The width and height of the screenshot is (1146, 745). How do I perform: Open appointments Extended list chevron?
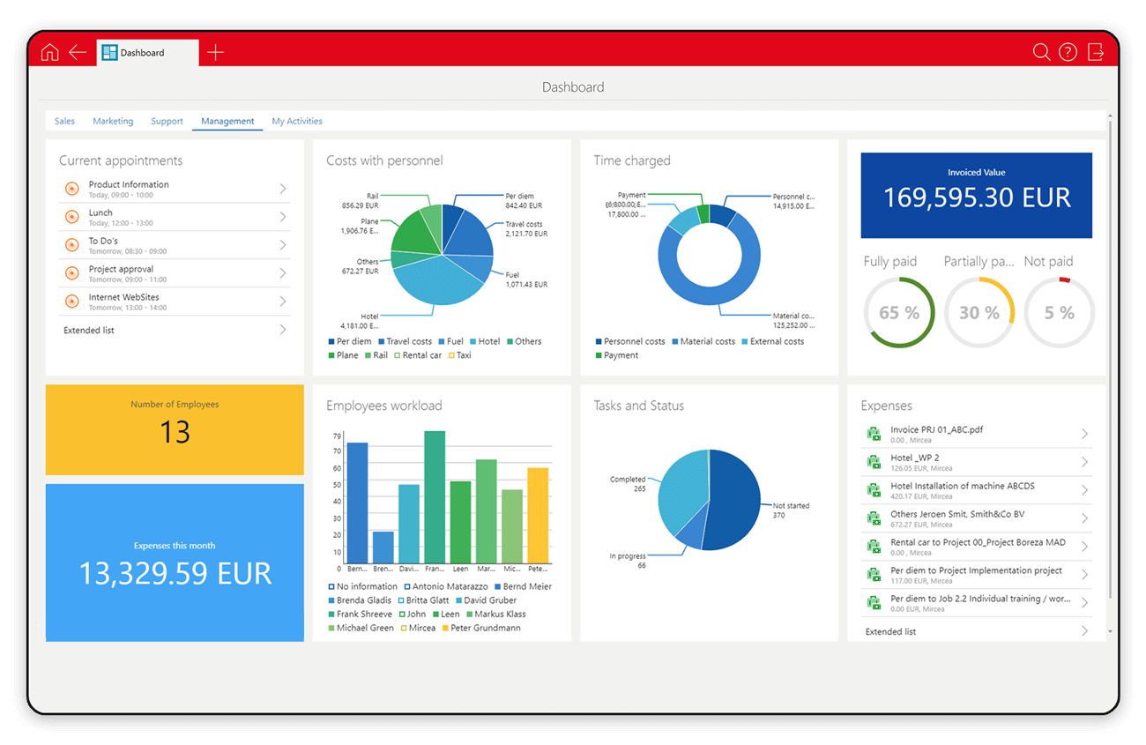click(x=283, y=330)
